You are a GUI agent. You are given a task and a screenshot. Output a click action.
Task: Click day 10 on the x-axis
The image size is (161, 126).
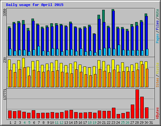click(52, 123)
